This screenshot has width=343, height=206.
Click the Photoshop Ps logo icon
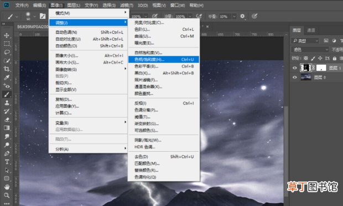coord(7,5)
